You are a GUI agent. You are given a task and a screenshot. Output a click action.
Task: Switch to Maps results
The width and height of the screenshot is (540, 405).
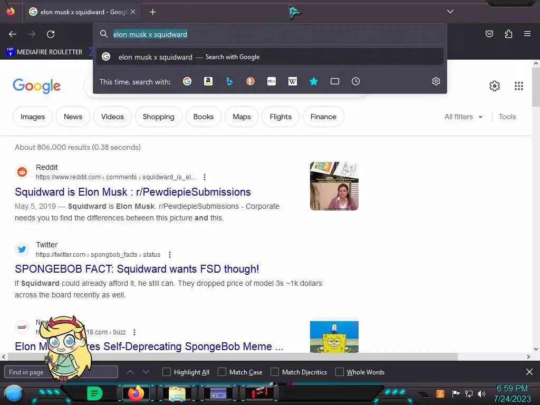point(242,117)
